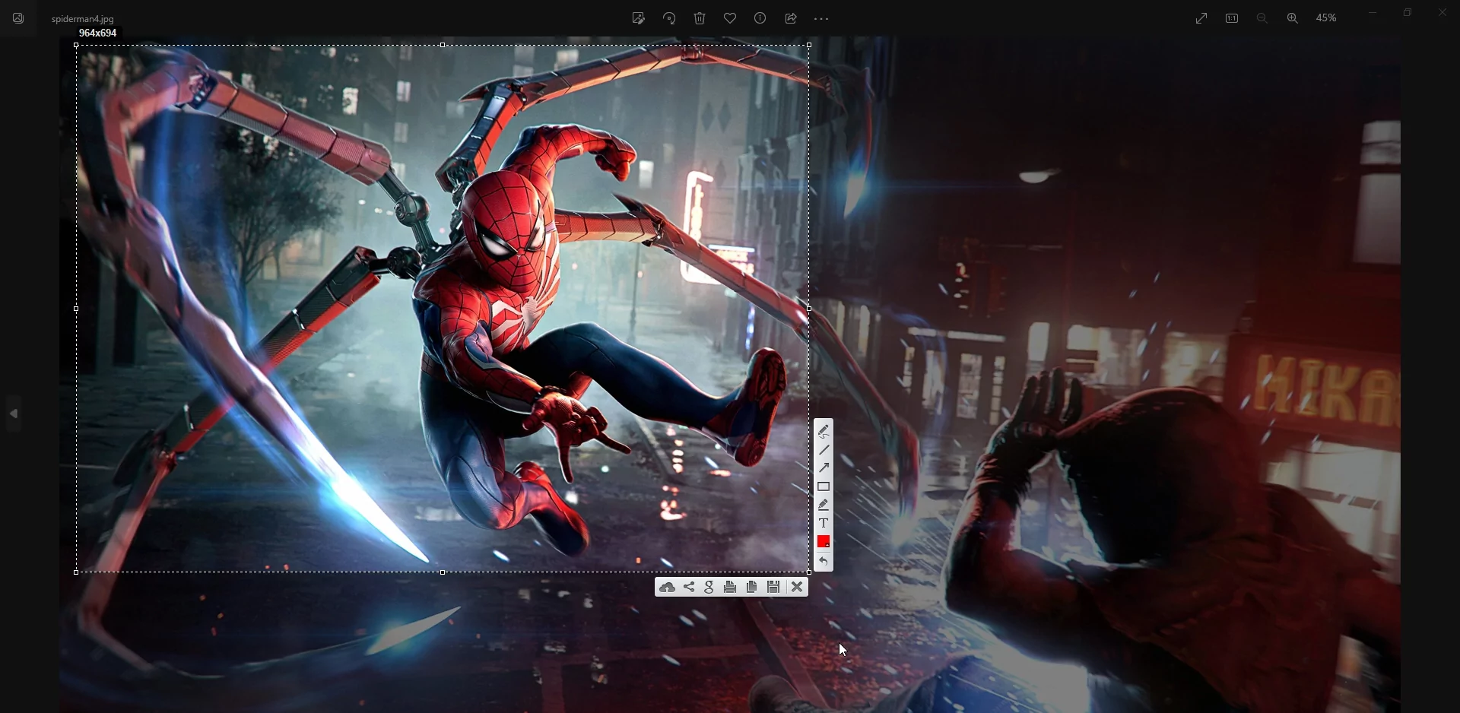The image size is (1460, 713).
Task: Zoom in on the photo
Action: click(x=1293, y=18)
